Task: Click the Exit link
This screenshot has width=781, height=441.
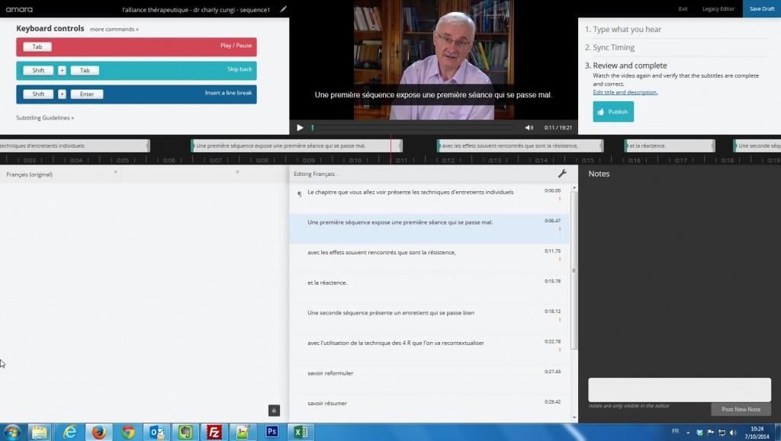Action: (683, 9)
